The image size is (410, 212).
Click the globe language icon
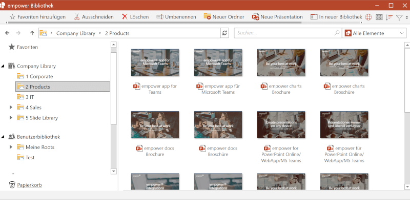coord(368,17)
